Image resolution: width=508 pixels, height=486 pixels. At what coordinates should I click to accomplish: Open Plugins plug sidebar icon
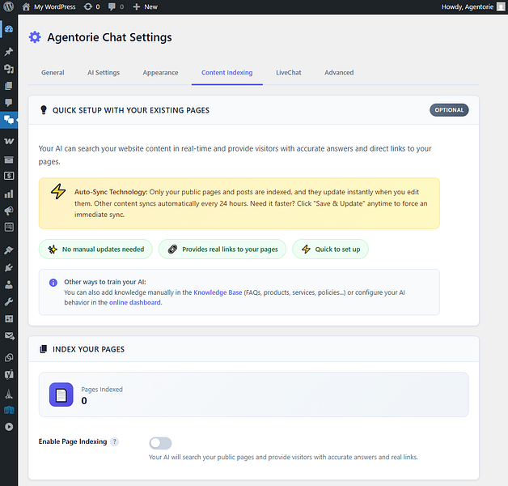[9, 267]
